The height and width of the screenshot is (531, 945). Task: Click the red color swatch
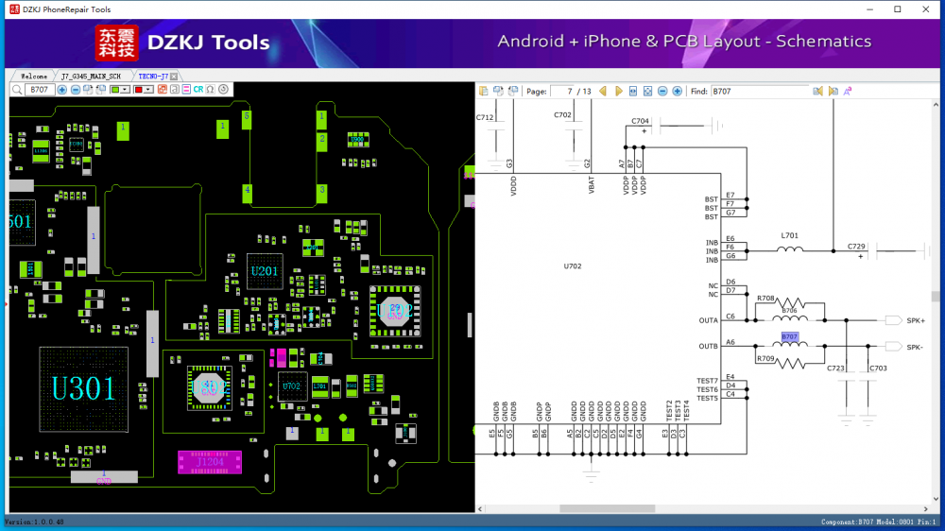tap(138, 90)
